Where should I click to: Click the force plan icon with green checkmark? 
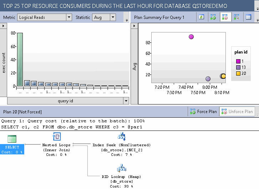(x=213, y=17)
